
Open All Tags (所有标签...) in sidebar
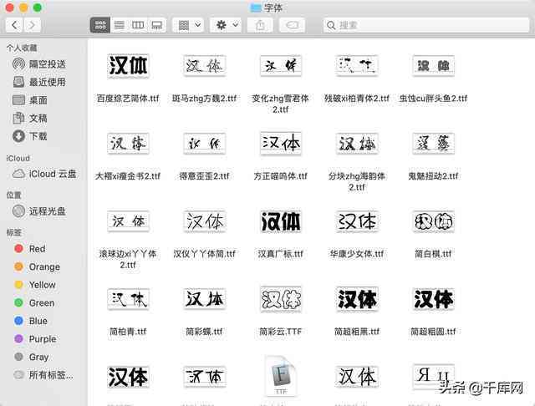[43, 375]
